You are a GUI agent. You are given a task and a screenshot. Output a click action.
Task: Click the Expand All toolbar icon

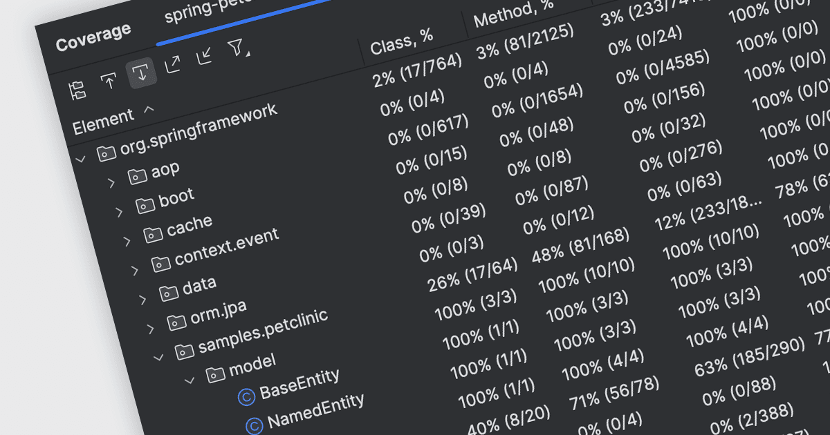coord(172,64)
